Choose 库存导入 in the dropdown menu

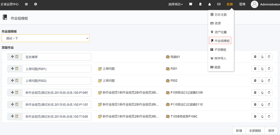coord(221,58)
